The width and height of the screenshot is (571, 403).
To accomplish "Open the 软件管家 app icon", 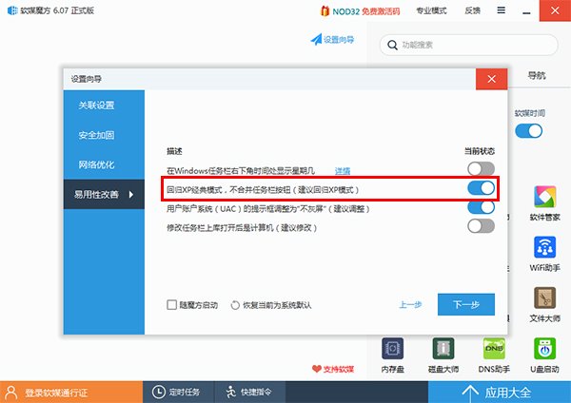I will (544, 197).
